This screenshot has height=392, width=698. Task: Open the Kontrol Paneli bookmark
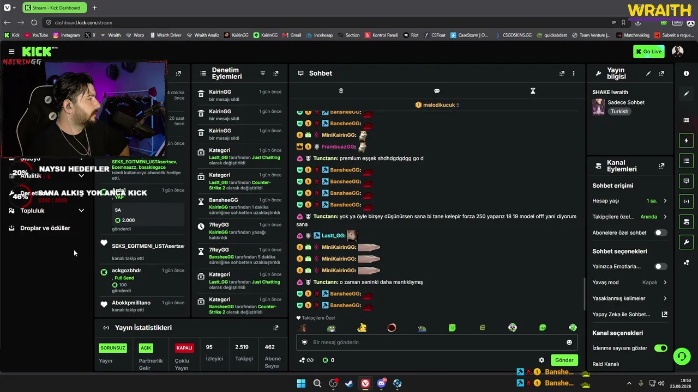381,35
